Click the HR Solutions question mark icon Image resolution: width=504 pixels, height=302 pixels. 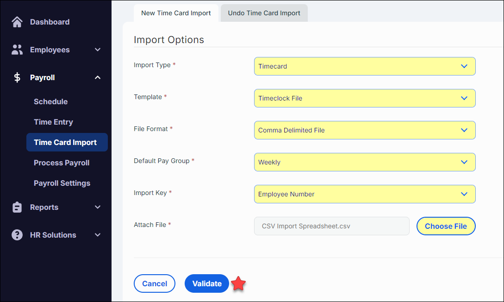17,235
